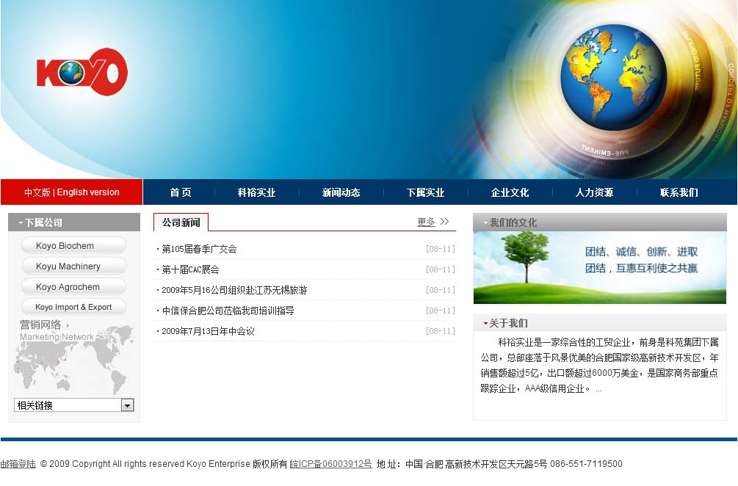Select Koyo Import & Export button

point(73,307)
